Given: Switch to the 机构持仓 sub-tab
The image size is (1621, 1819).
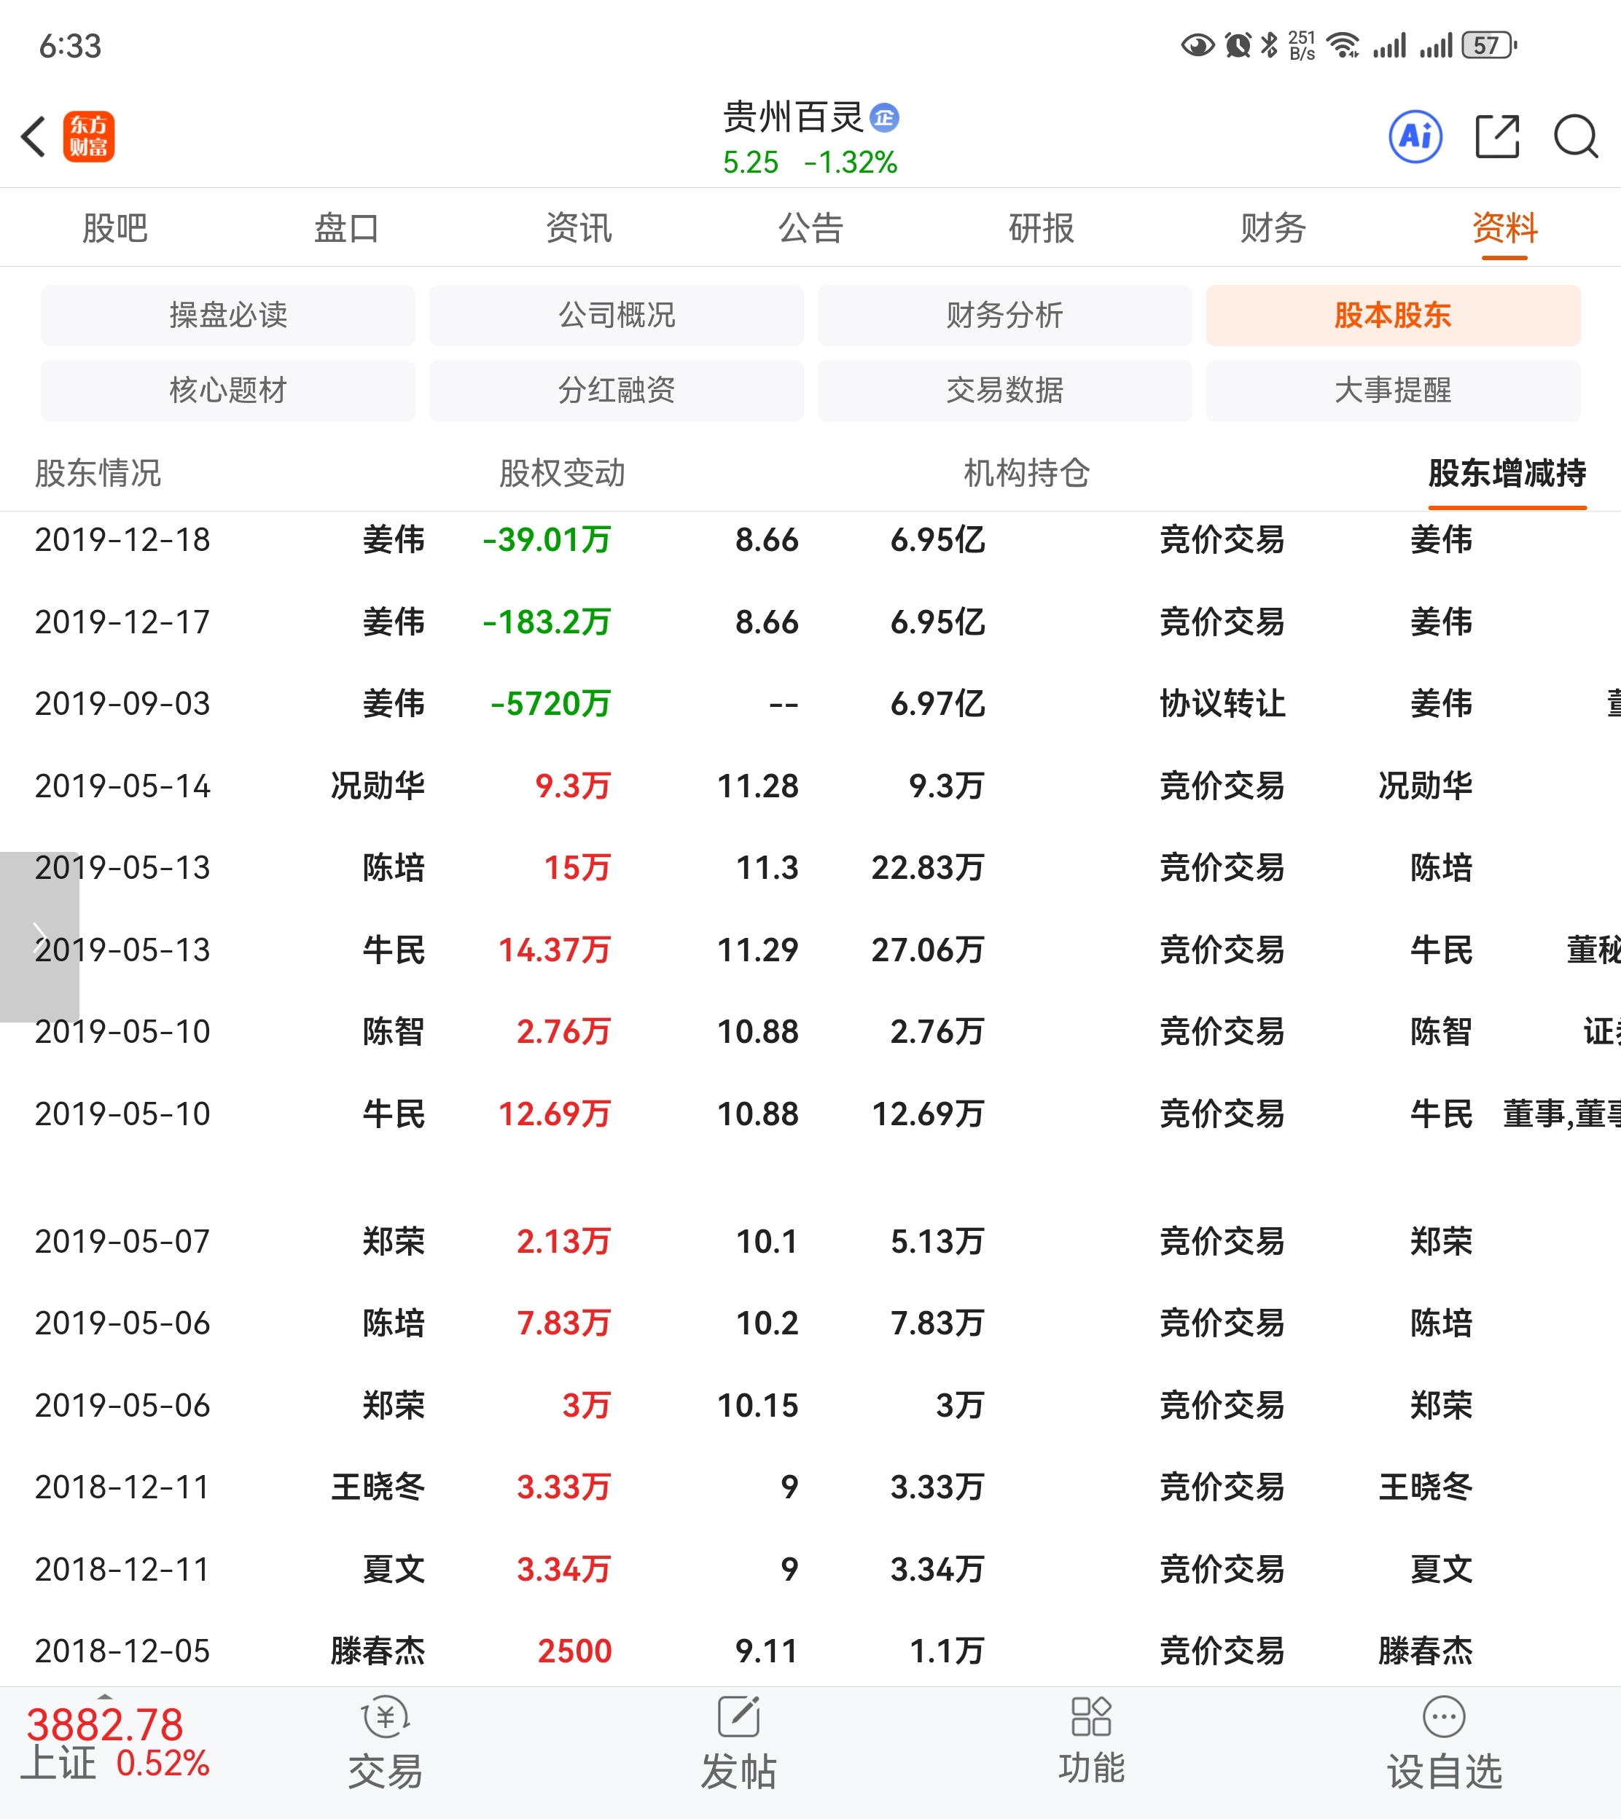Looking at the screenshot, I should [1026, 473].
